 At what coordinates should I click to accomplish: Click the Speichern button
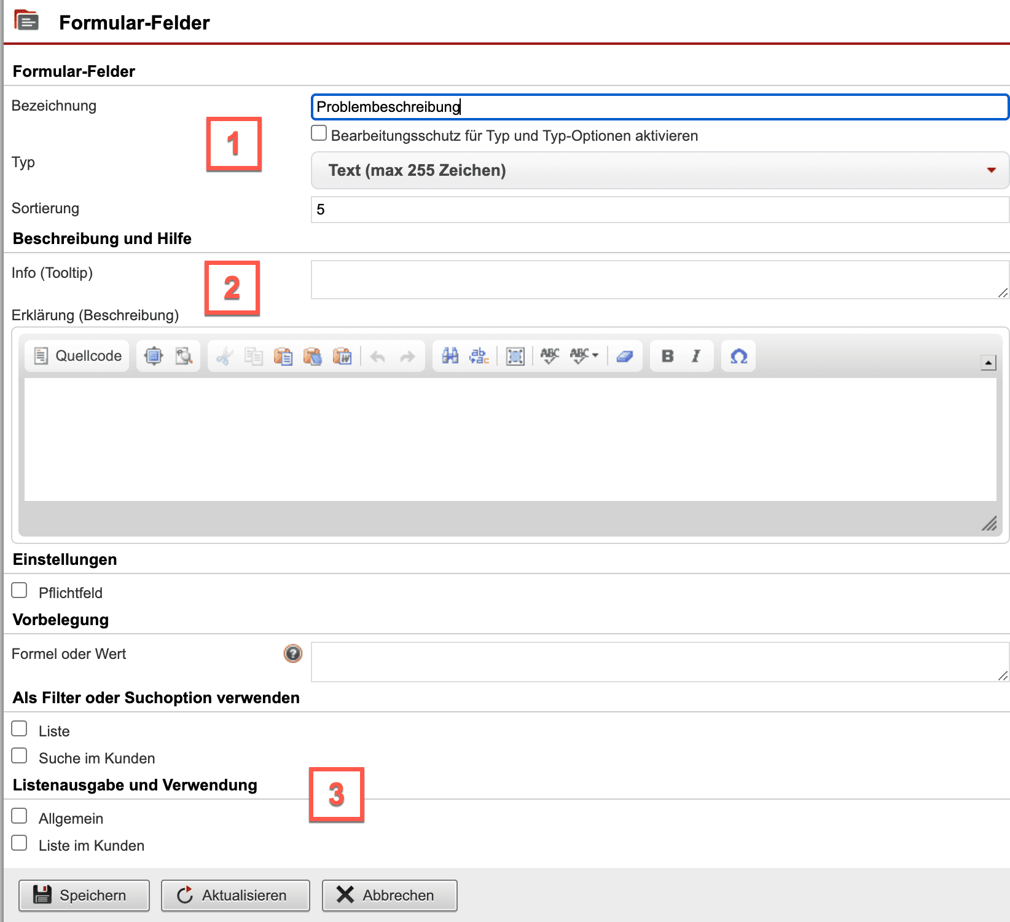click(x=84, y=895)
